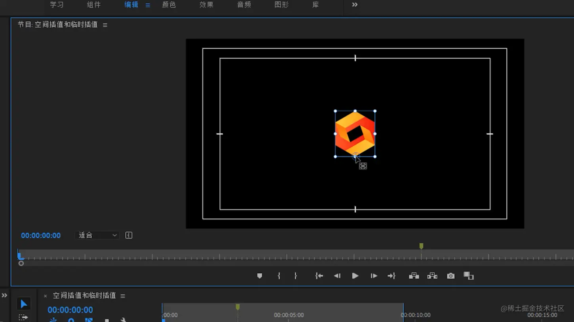Click the green marker on timeline ruler

tap(238, 307)
